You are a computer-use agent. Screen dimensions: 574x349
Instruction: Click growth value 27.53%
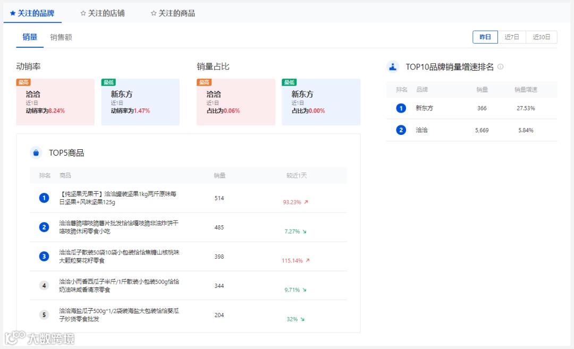(526, 108)
